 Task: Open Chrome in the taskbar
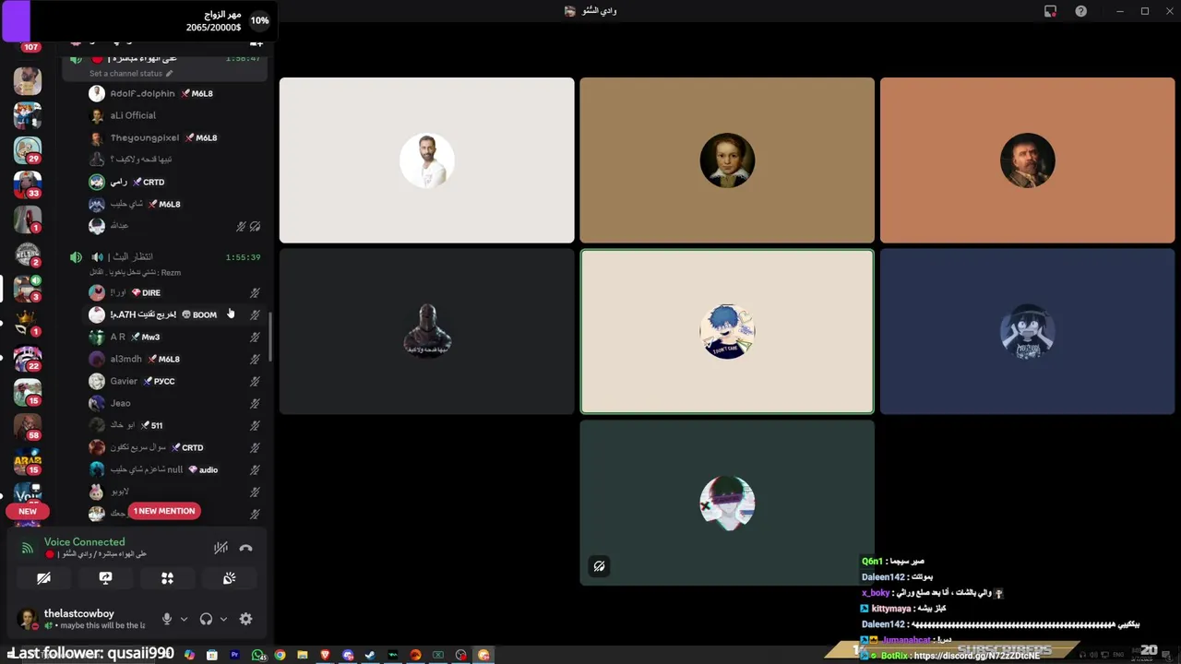tap(280, 655)
